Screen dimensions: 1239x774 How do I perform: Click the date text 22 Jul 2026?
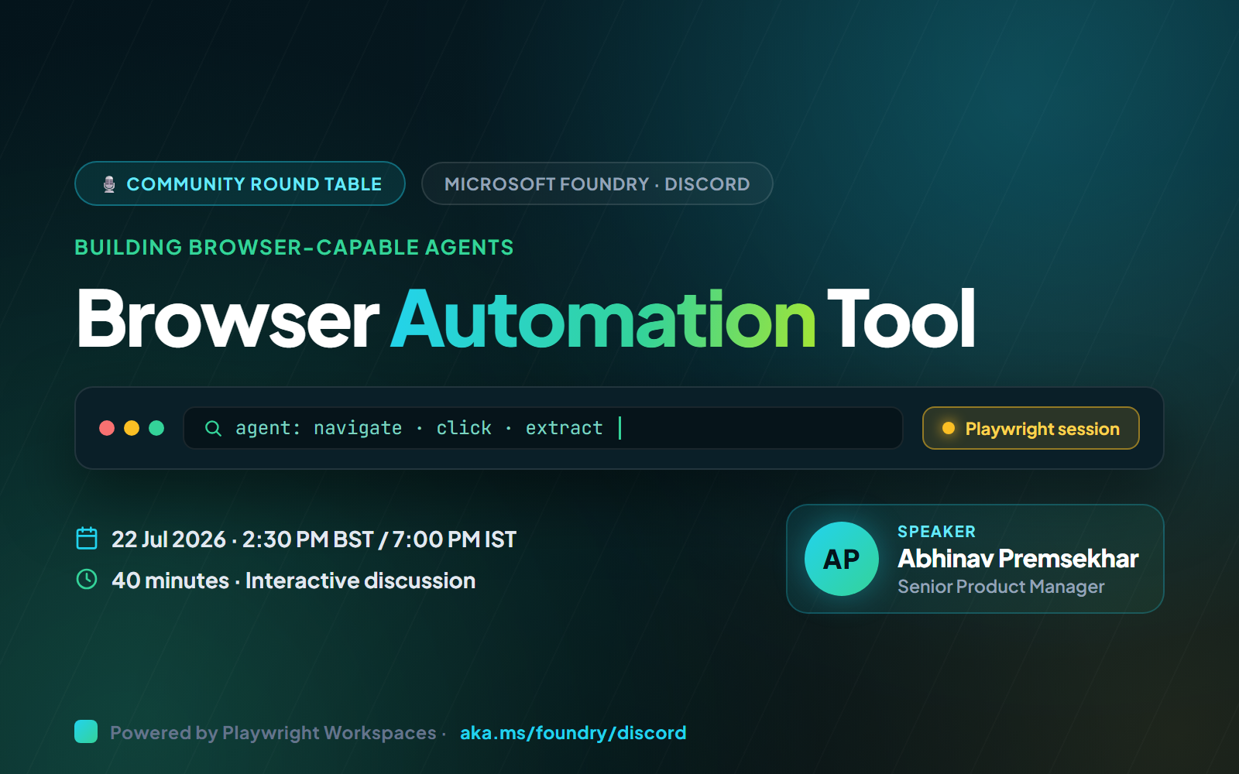click(x=169, y=539)
